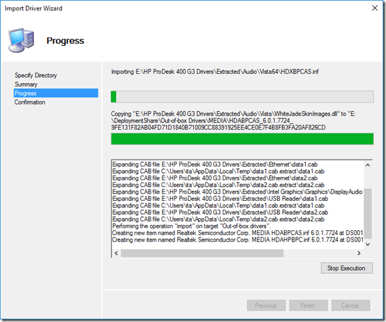This screenshot has height=322, width=386.
Task: Click the log scroll right arrow
Action: pos(359,253)
